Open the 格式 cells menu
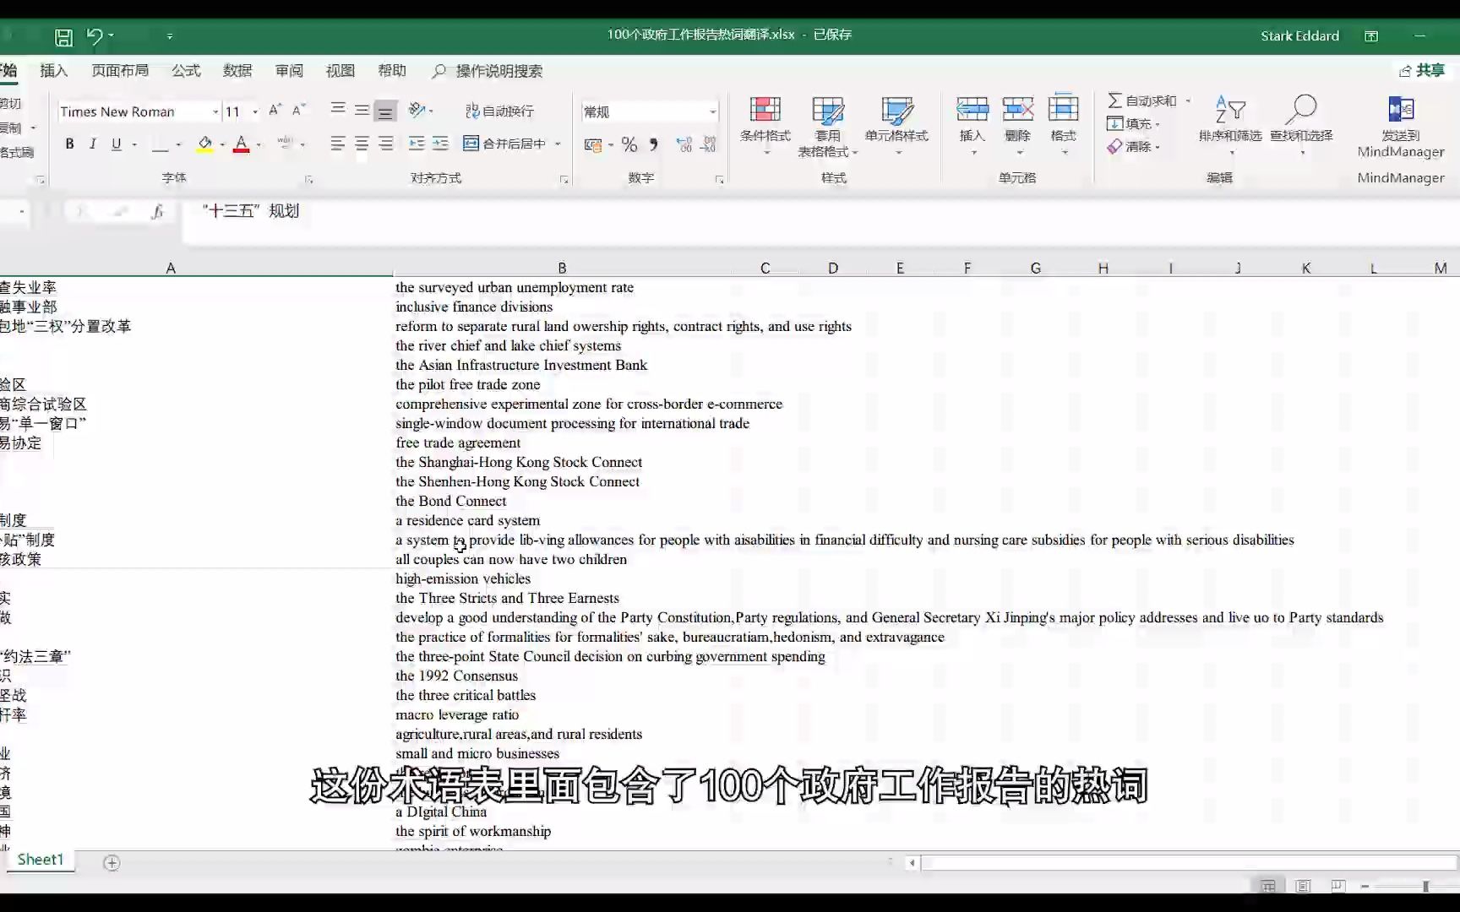This screenshot has height=912, width=1460. (1063, 125)
